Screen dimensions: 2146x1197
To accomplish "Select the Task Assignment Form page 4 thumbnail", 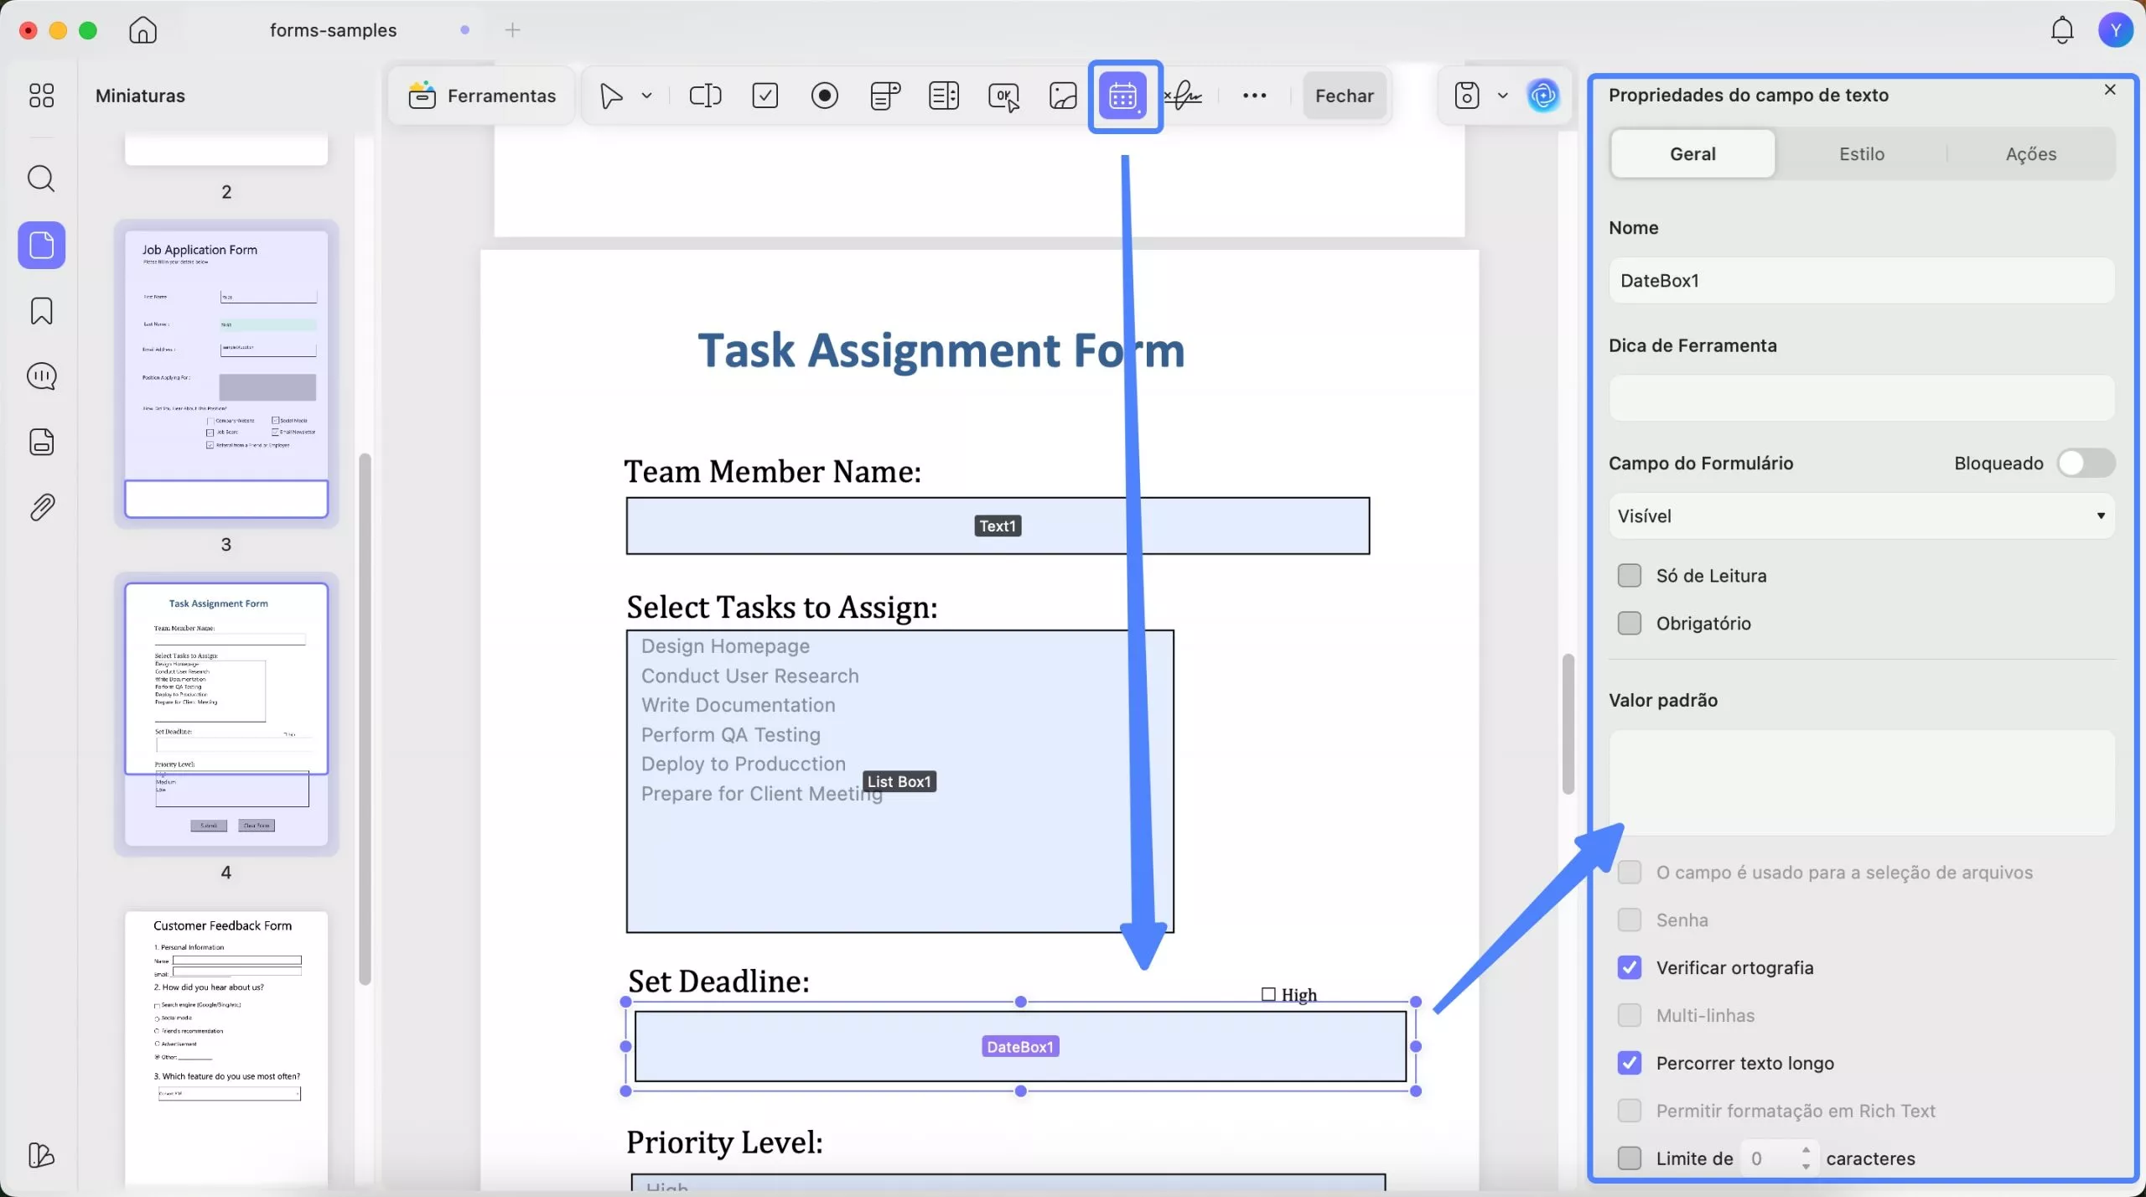I will (x=226, y=714).
